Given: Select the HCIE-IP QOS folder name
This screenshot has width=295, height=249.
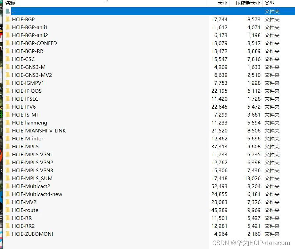Looking at the screenshot, I should coord(27,91).
